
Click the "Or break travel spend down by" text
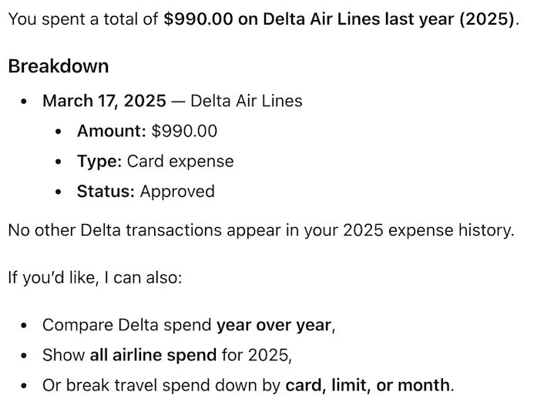pos(161,385)
